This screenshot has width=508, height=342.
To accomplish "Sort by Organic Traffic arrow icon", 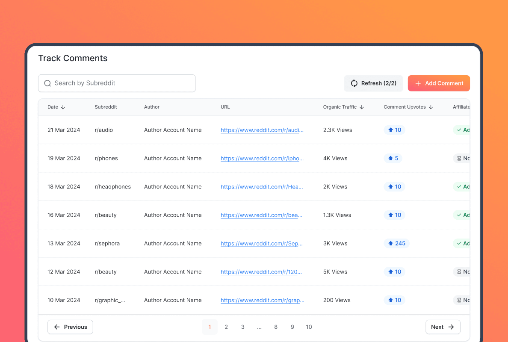I will [362, 107].
